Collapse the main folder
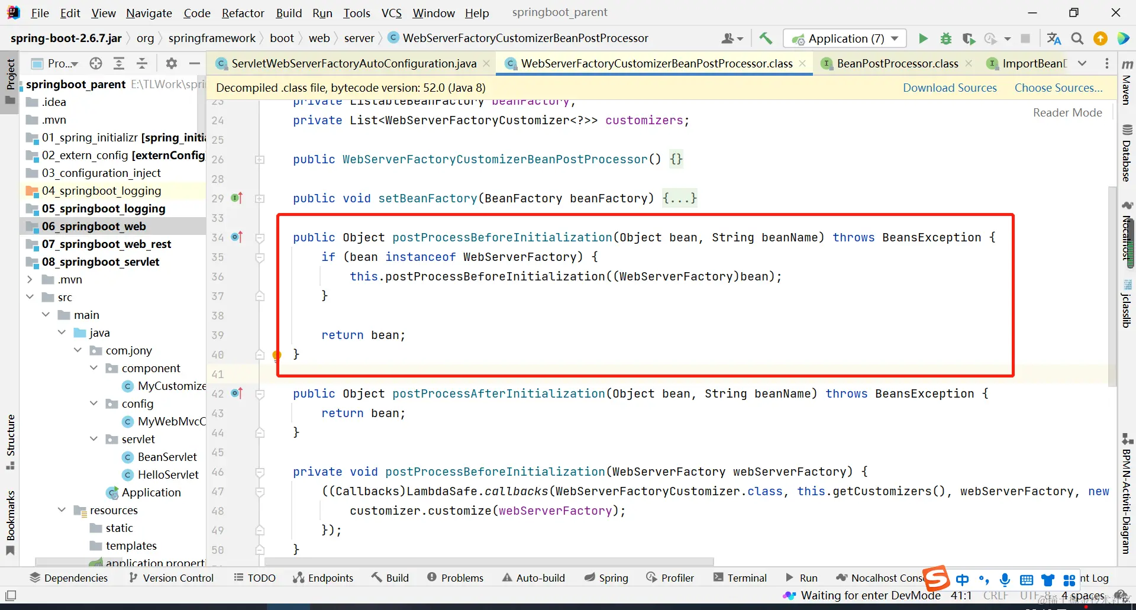Screen dimensions: 1136x610 click(x=46, y=315)
